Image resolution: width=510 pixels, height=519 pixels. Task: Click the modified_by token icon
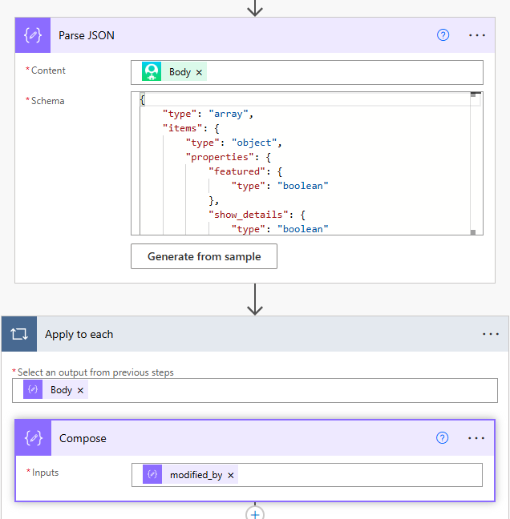(152, 475)
